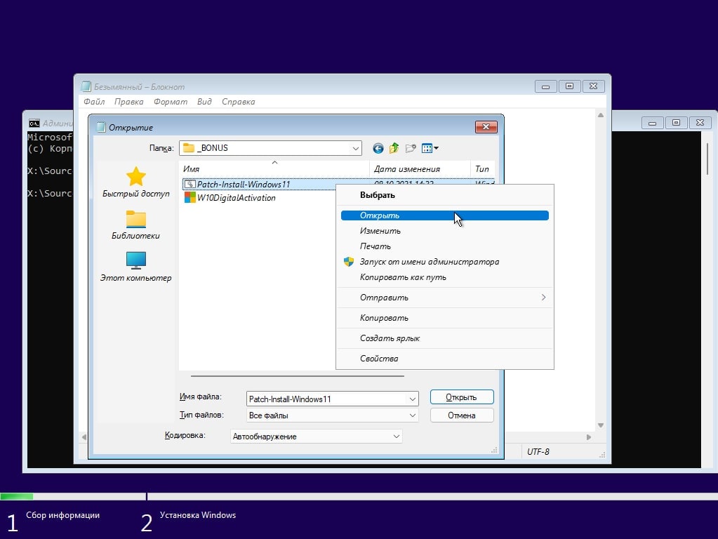Image resolution: width=718 pixels, height=539 pixels.
Task: Click Установка Windows setup step
Action: point(198,515)
